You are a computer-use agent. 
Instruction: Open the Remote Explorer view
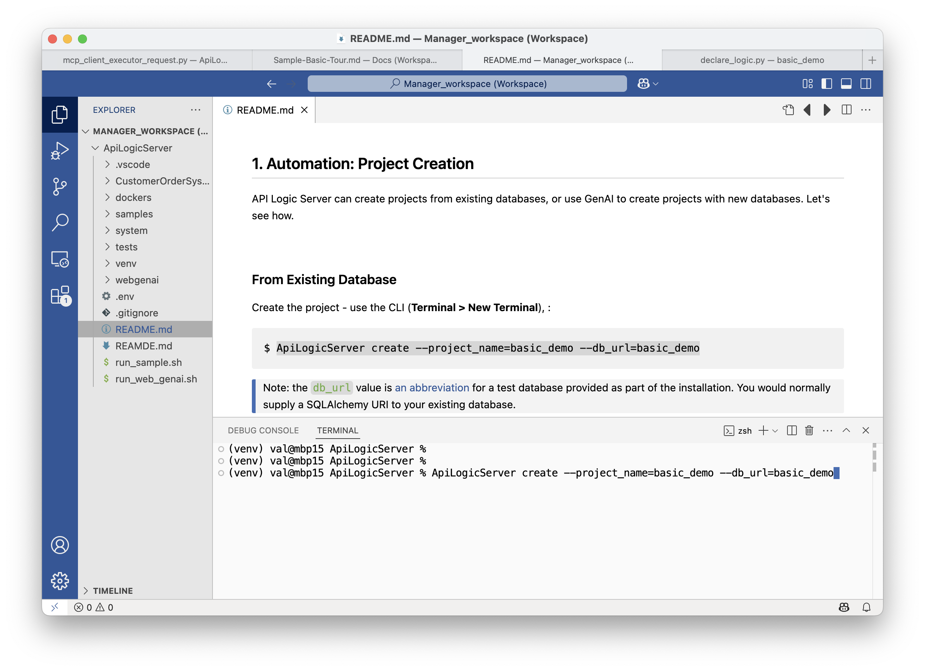pyautogui.click(x=60, y=259)
